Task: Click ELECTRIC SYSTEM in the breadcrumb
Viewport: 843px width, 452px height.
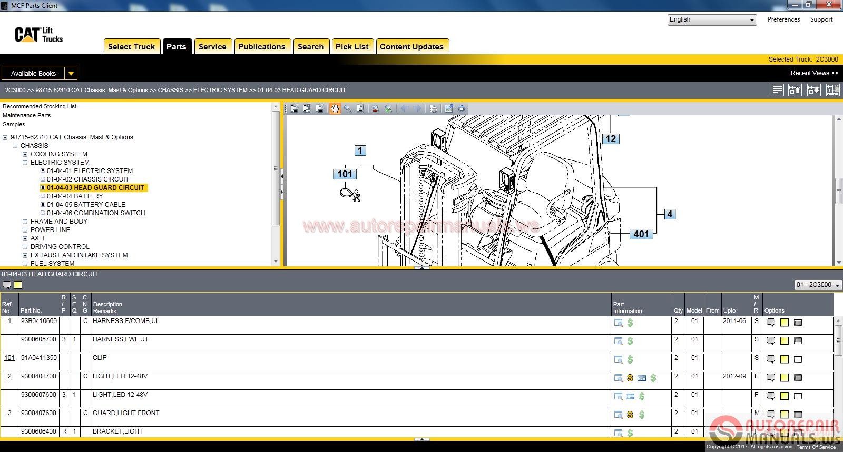Action: pos(220,90)
